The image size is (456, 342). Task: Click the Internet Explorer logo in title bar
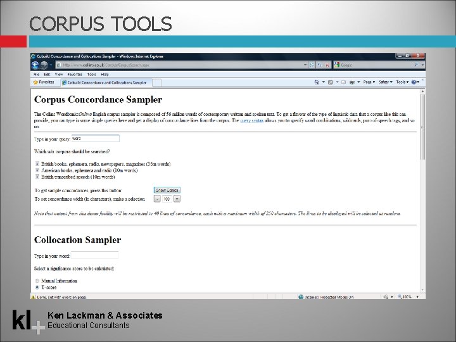click(x=33, y=56)
